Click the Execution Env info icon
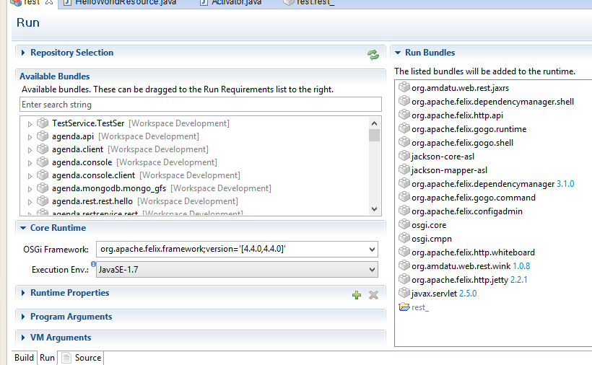 pos(93,263)
